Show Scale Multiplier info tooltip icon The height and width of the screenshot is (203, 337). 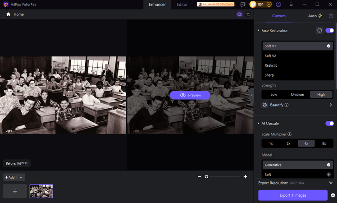pyautogui.click(x=290, y=134)
